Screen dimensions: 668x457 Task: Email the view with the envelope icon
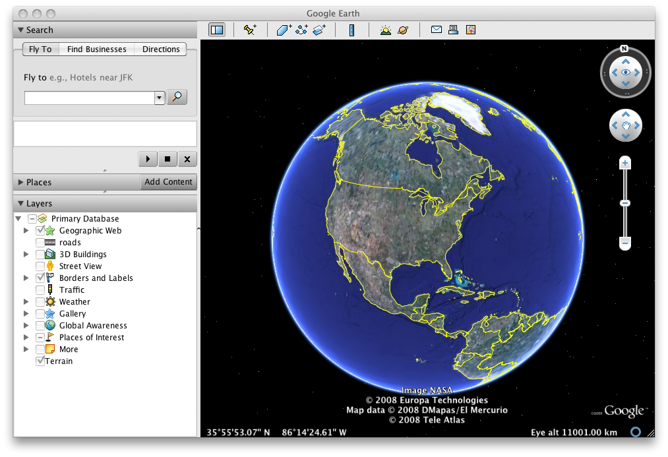(437, 30)
